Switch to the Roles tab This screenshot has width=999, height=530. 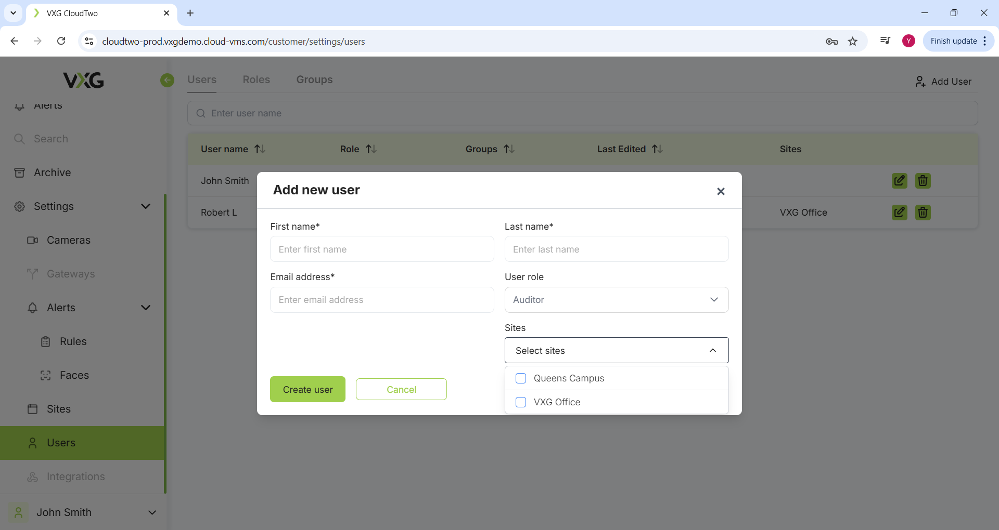tap(256, 79)
